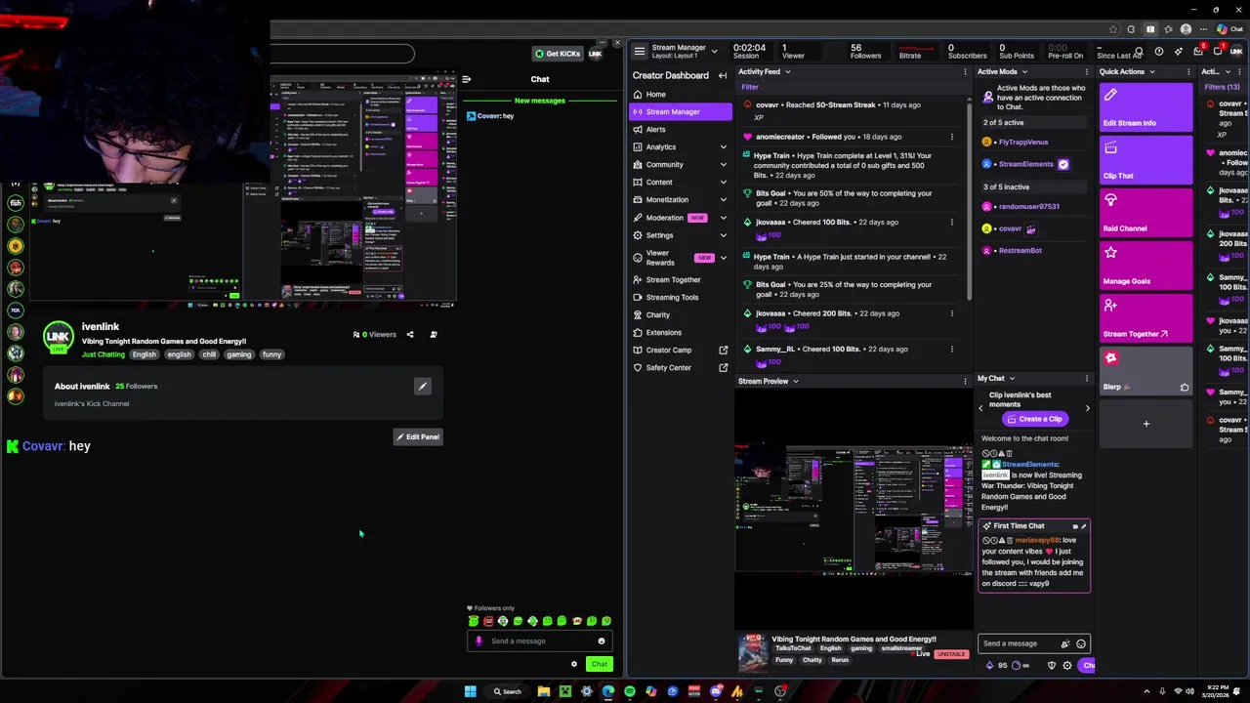Open the Home page in Creator Dashboard

680,94
